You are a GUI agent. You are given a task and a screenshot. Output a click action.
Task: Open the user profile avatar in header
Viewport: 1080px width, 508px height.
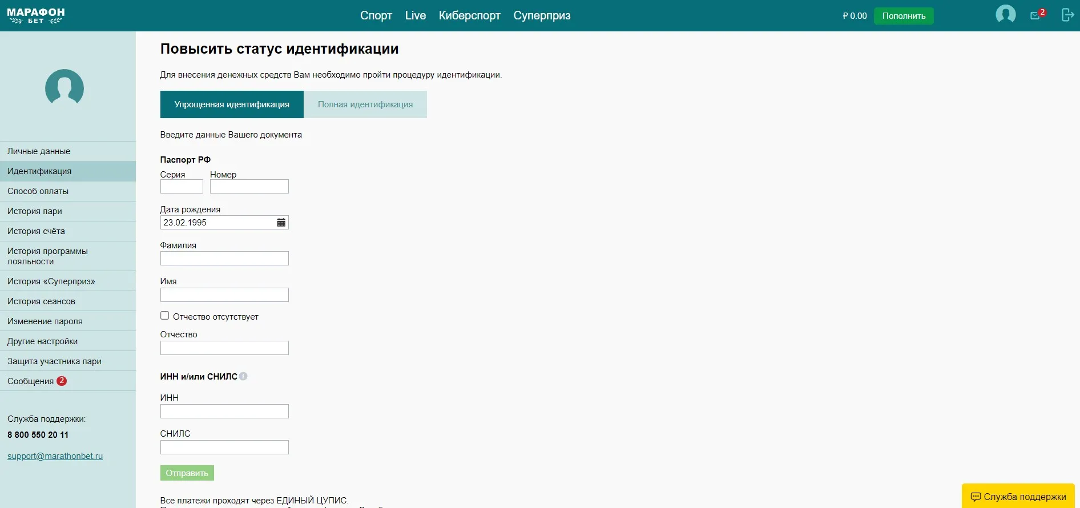click(x=1005, y=15)
